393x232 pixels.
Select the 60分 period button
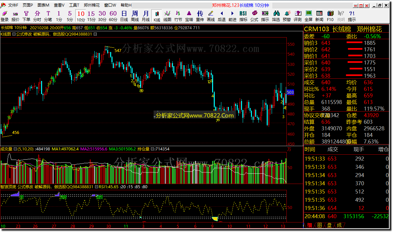click(113, 16)
